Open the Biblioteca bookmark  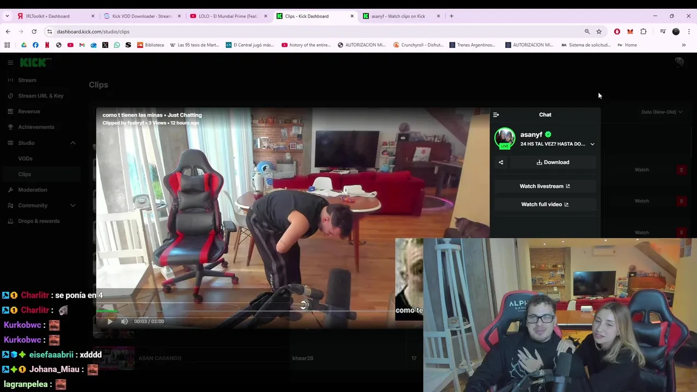coord(151,45)
